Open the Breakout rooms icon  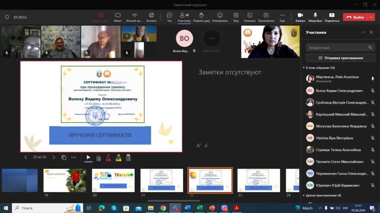tap(250, 17)
